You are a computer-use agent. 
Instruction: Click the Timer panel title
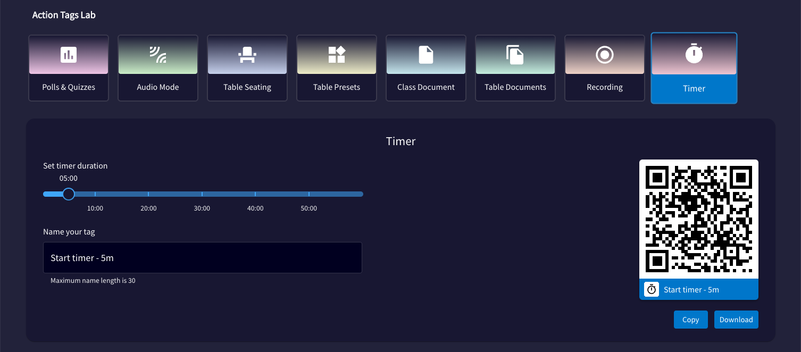pos(401,141)
